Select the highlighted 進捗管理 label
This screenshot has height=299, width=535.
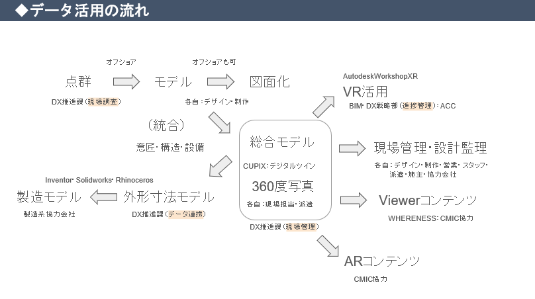pyautogui.click(x=418, y=106)
